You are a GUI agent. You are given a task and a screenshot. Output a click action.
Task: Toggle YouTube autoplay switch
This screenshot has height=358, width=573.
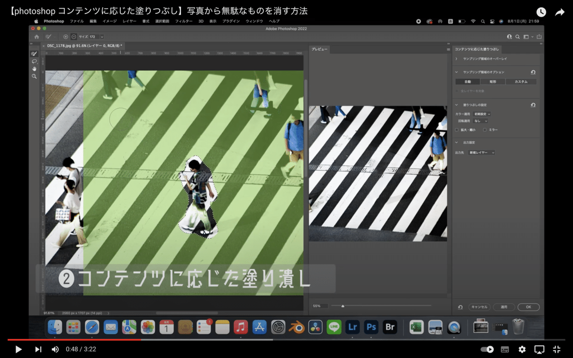tap(487, 349)
